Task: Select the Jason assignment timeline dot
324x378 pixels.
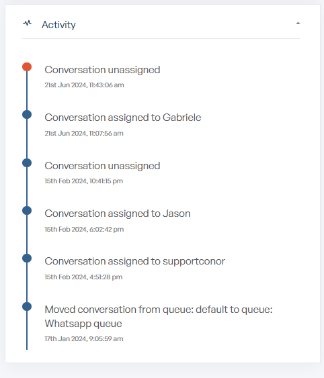Action: [27, 210]
